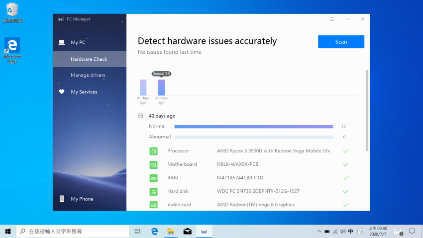Click the Abnormal count value 0

tap(344, 137)
